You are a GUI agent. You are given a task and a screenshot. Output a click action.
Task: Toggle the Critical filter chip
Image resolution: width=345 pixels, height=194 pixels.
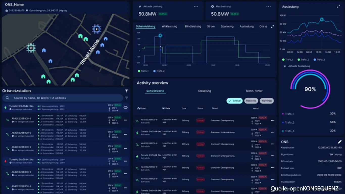click(x=234, y=101)
